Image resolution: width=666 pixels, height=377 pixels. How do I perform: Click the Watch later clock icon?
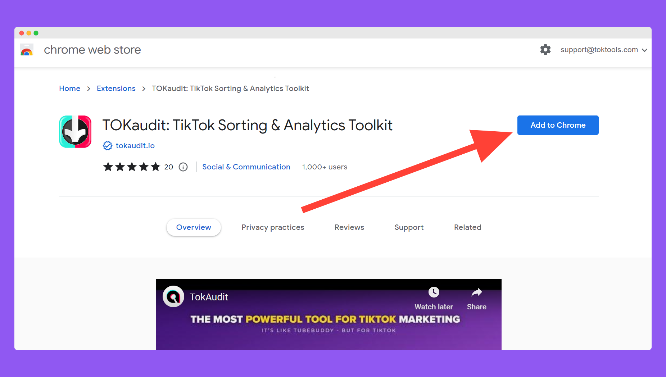coord(434,292)
